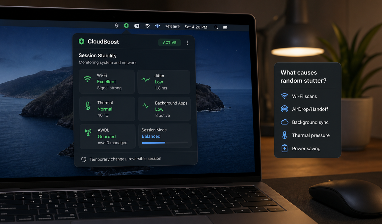Click the "awdl0 managed" text
This screenshot has width=382, height=224.
tap(113, 143)
